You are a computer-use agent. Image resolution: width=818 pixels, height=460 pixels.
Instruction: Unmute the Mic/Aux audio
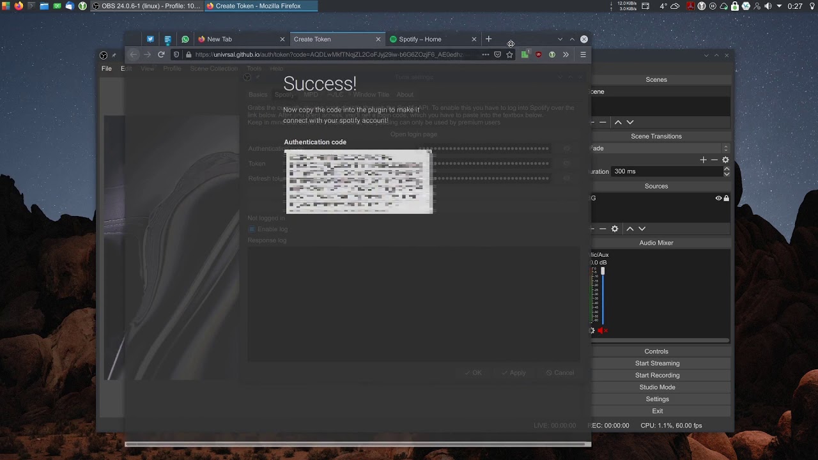click(602, 330)
